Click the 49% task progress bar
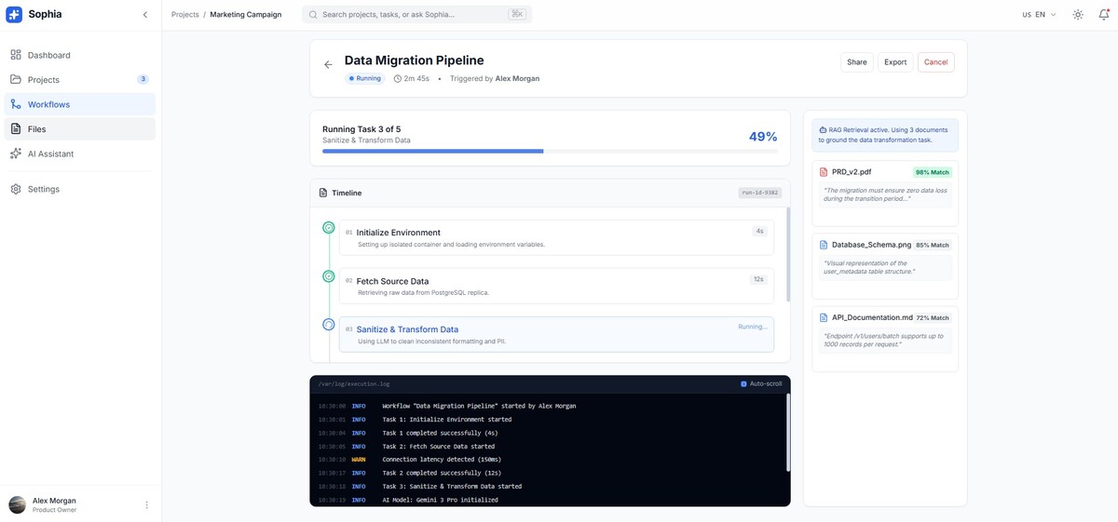Viewport: 1118px width, 522px height. point(550,151)
